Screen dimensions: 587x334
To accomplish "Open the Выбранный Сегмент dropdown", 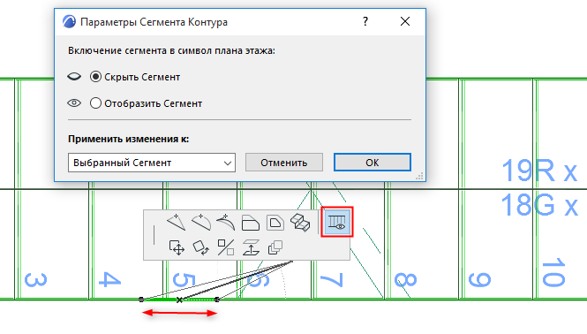I will pyautogui.click(x=152, y=163).
